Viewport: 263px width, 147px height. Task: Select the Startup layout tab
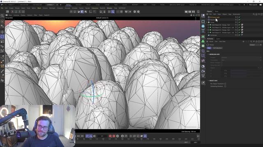(68, 4)
